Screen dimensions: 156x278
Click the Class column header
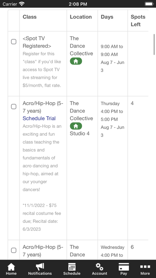(30, 17)
